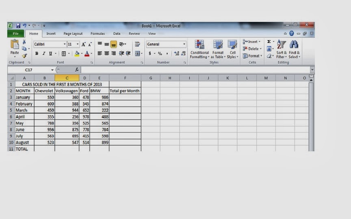Switch to the Formulas tab
351x219 pixels.
(x=97, y=34)
